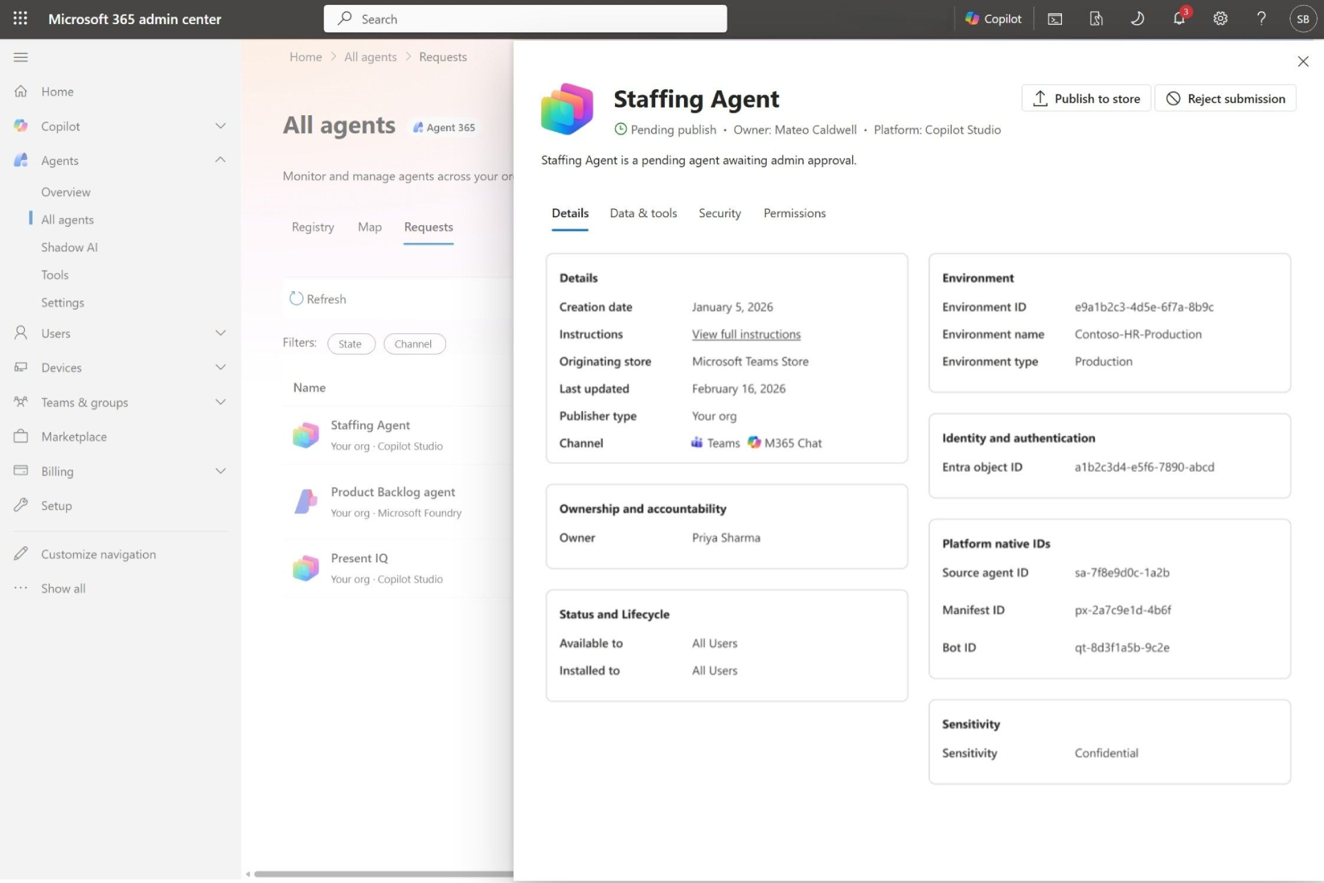
Task: Click the Users sidebar icon
Action: coord(21,333)
